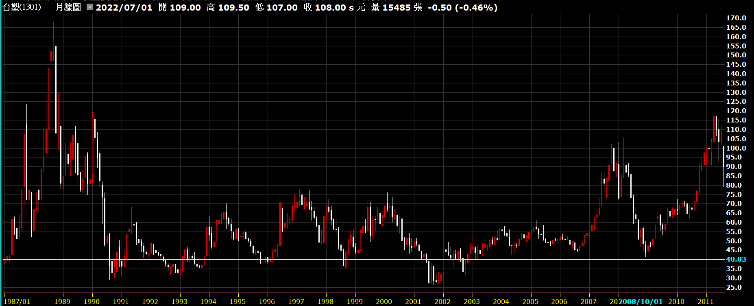Click the highlighted 40.03 price label

click(736, 259)
